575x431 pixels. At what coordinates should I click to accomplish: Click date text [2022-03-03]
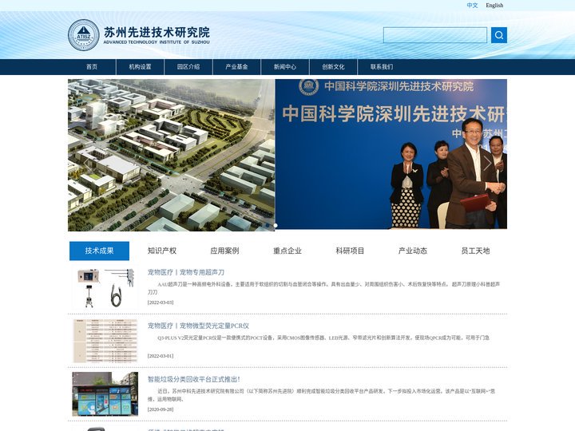(x=161, y=302)
